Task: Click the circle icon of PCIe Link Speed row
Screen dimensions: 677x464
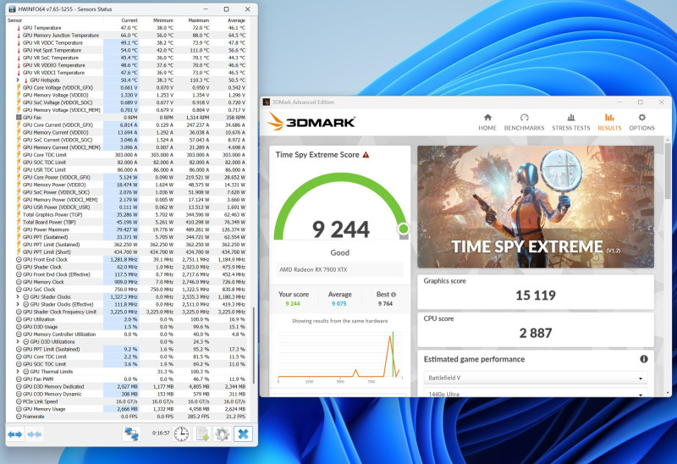Action: pyautogui.click(x=19, y=401)
